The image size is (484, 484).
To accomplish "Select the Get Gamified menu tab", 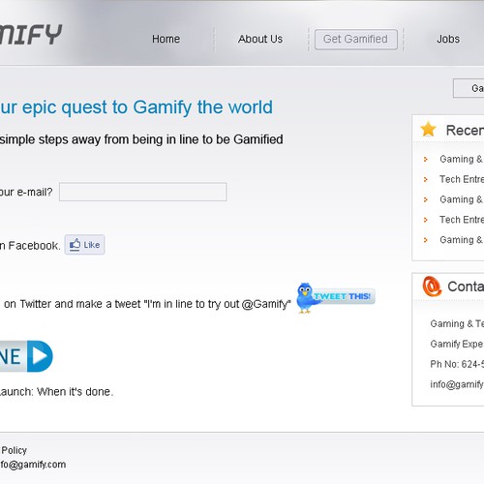I will coord(356,40).
